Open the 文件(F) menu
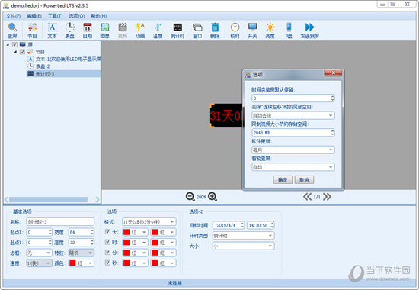 tap(14, 16)
